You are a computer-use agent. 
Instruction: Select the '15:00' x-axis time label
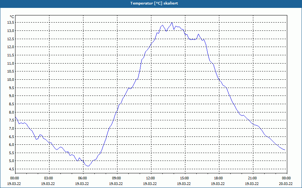(184, 178)
